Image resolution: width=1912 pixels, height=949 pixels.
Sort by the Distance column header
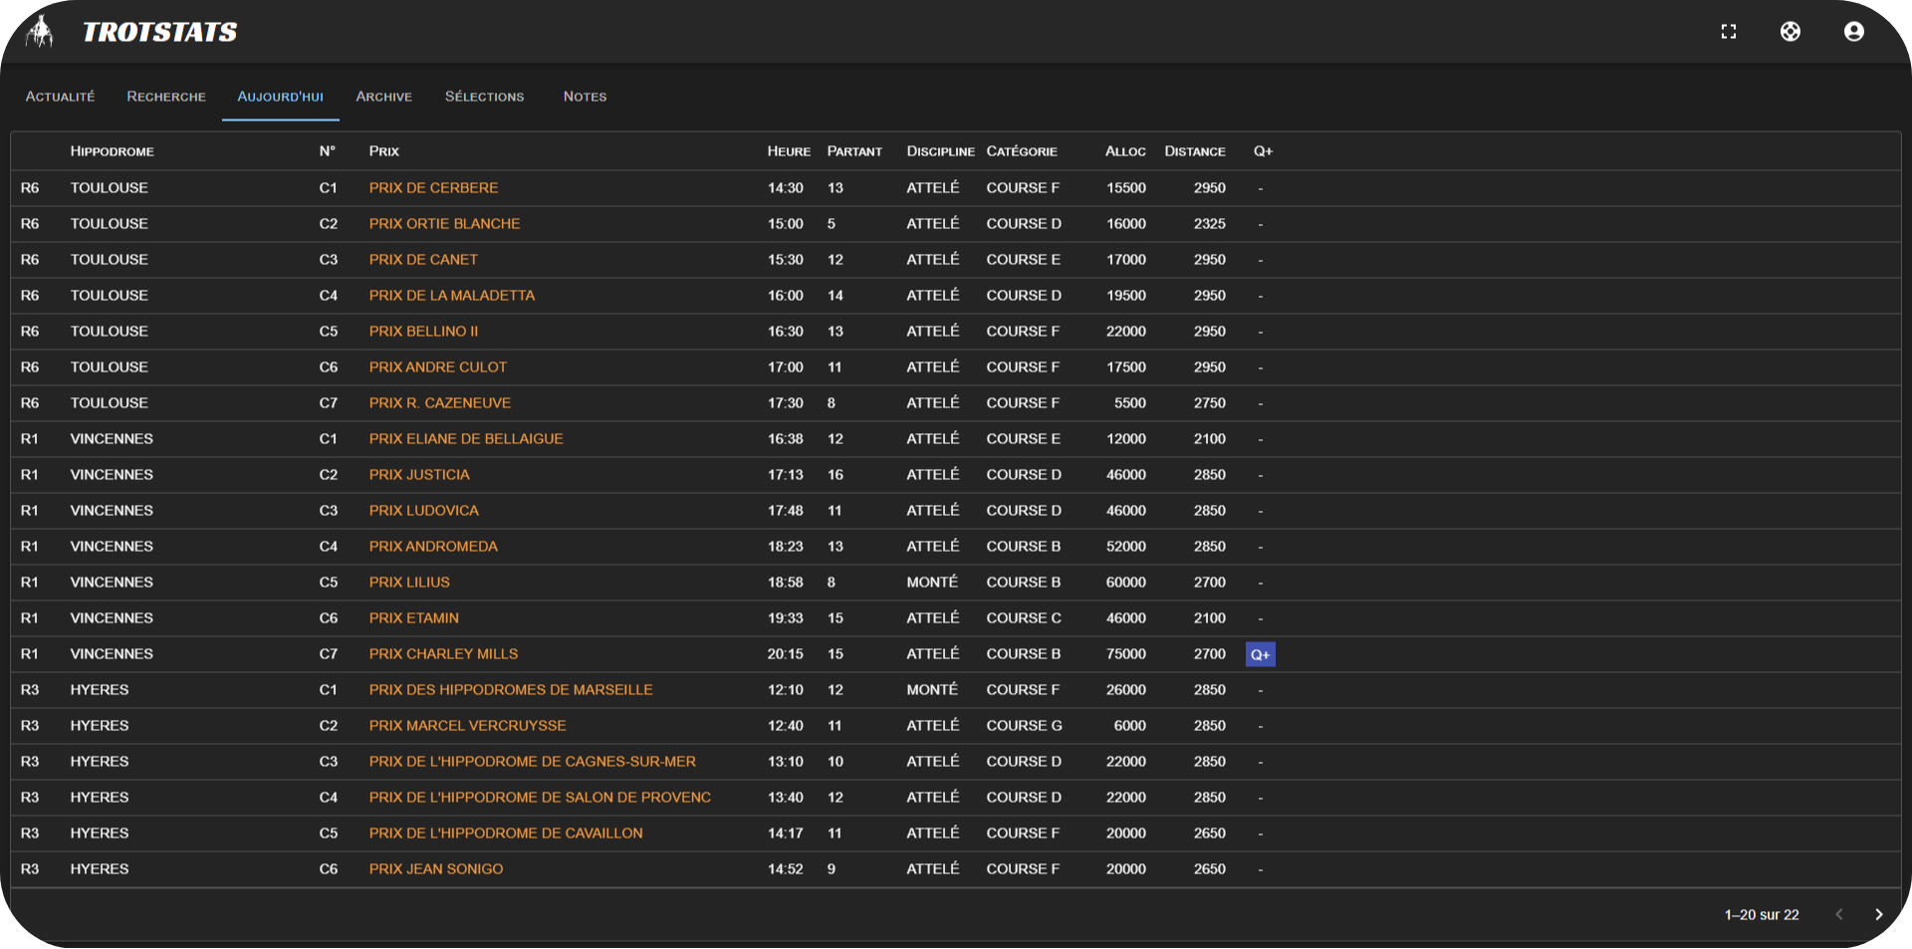tap(1195, 151)
